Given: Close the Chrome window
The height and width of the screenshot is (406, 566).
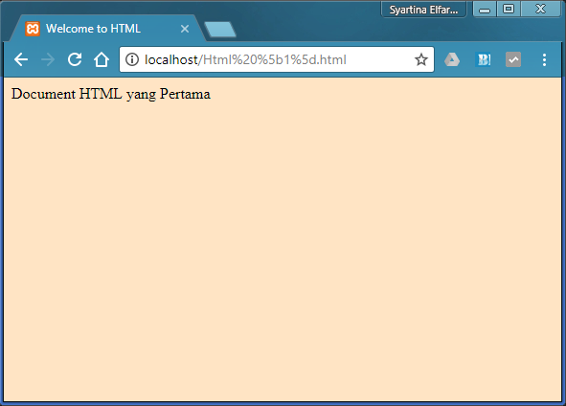Looking at the screenshot, I should click(x=540, y=9).
